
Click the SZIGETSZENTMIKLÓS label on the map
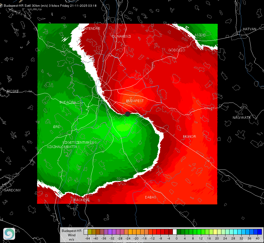(80, 142)
